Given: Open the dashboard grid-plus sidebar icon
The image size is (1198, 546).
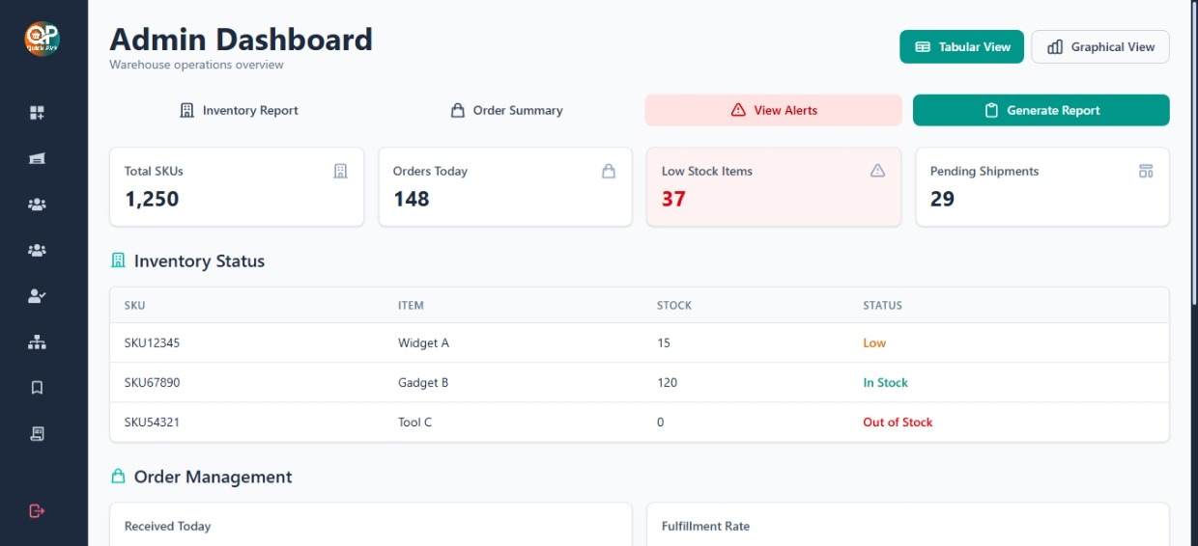Looking at the screenshot, I should (37, 113).
